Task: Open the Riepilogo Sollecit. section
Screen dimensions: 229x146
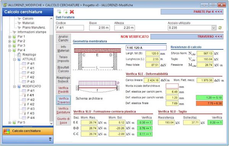Action: coord(63,80)
